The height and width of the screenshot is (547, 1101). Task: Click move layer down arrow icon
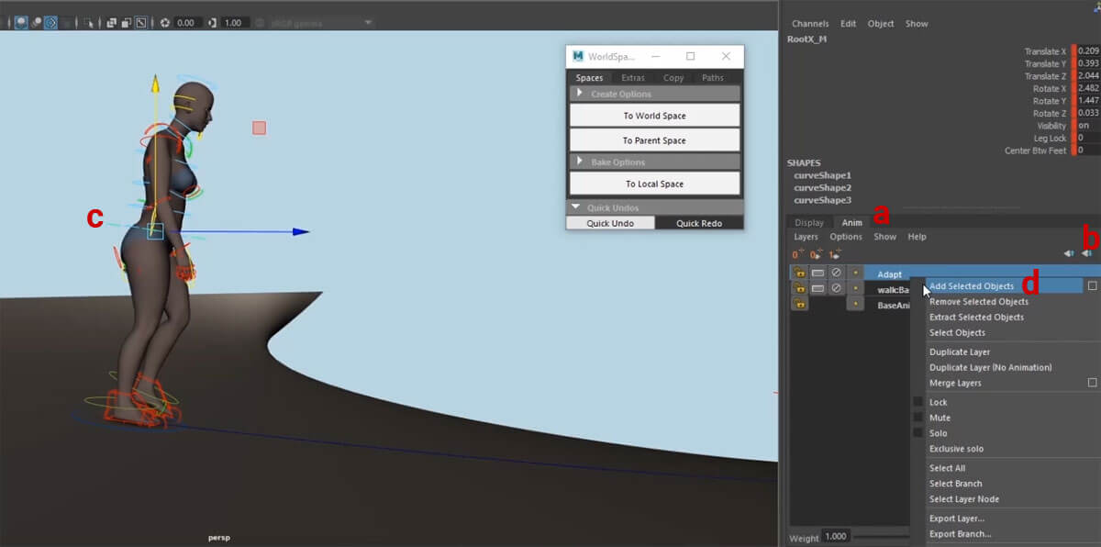(1085, 253)
